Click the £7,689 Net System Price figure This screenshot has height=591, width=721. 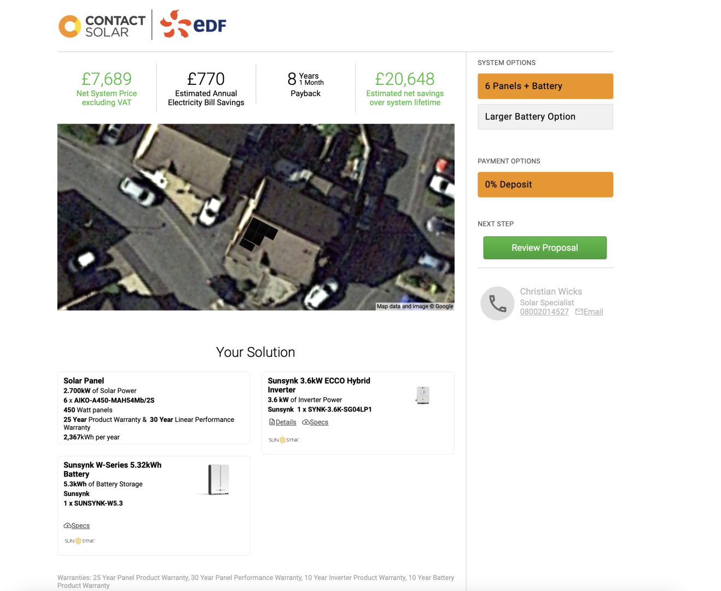point(107,79)
